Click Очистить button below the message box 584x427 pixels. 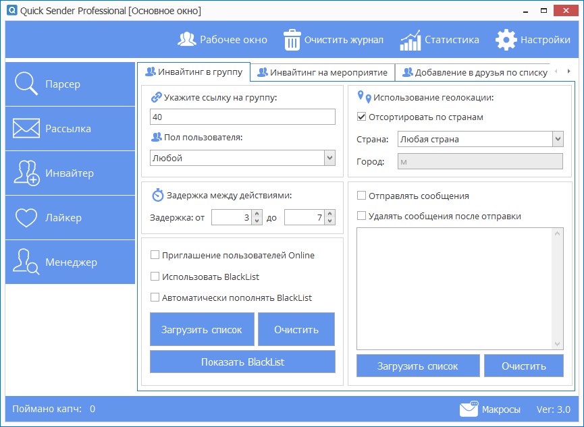524,366
